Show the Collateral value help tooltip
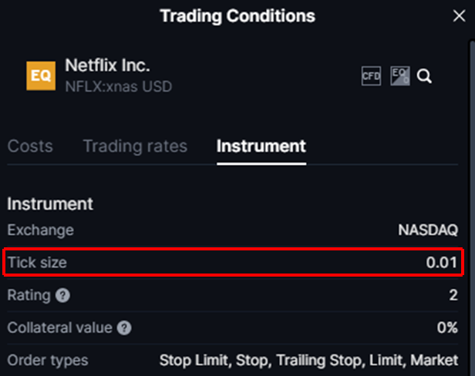Image resolution: width=475 pixels, height=376 pixels. (124, 328)
